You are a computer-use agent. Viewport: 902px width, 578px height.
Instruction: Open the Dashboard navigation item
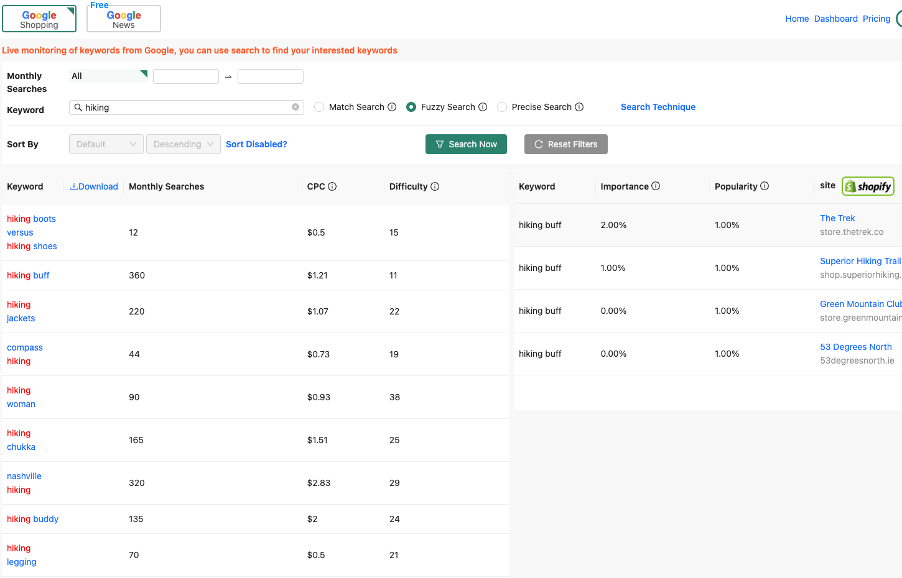coord(835,18)
